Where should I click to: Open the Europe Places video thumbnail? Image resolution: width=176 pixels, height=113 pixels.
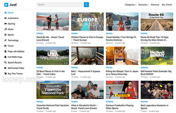click(87, 21)
